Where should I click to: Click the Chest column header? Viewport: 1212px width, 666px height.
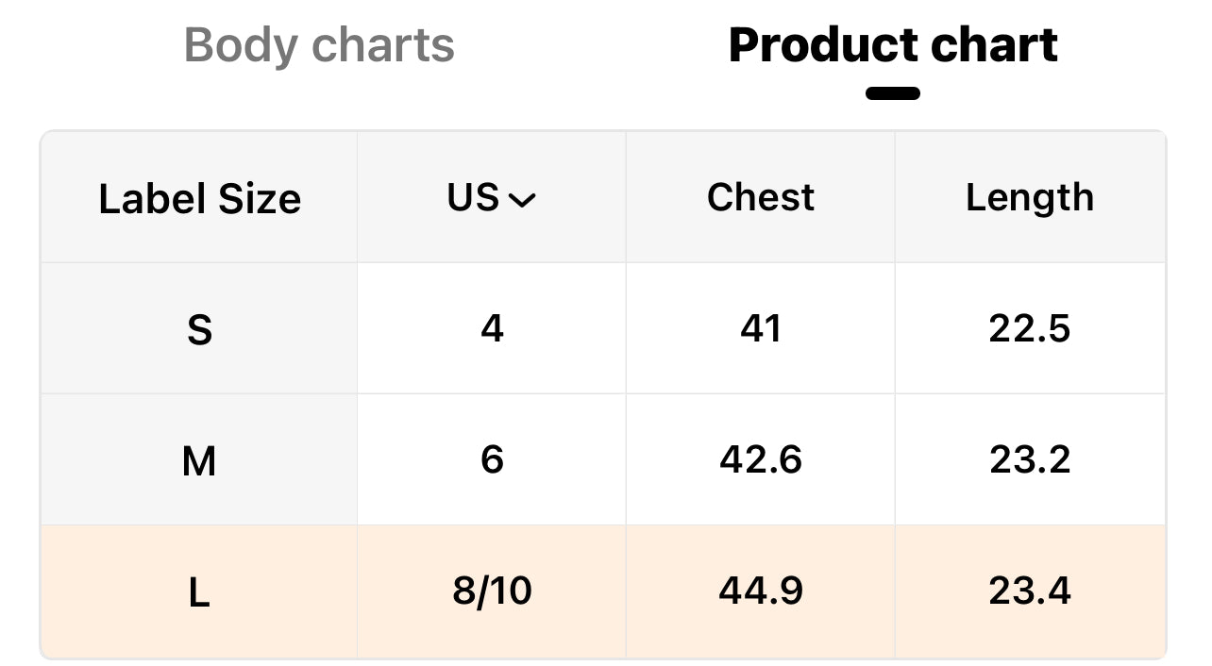[761, 197]
